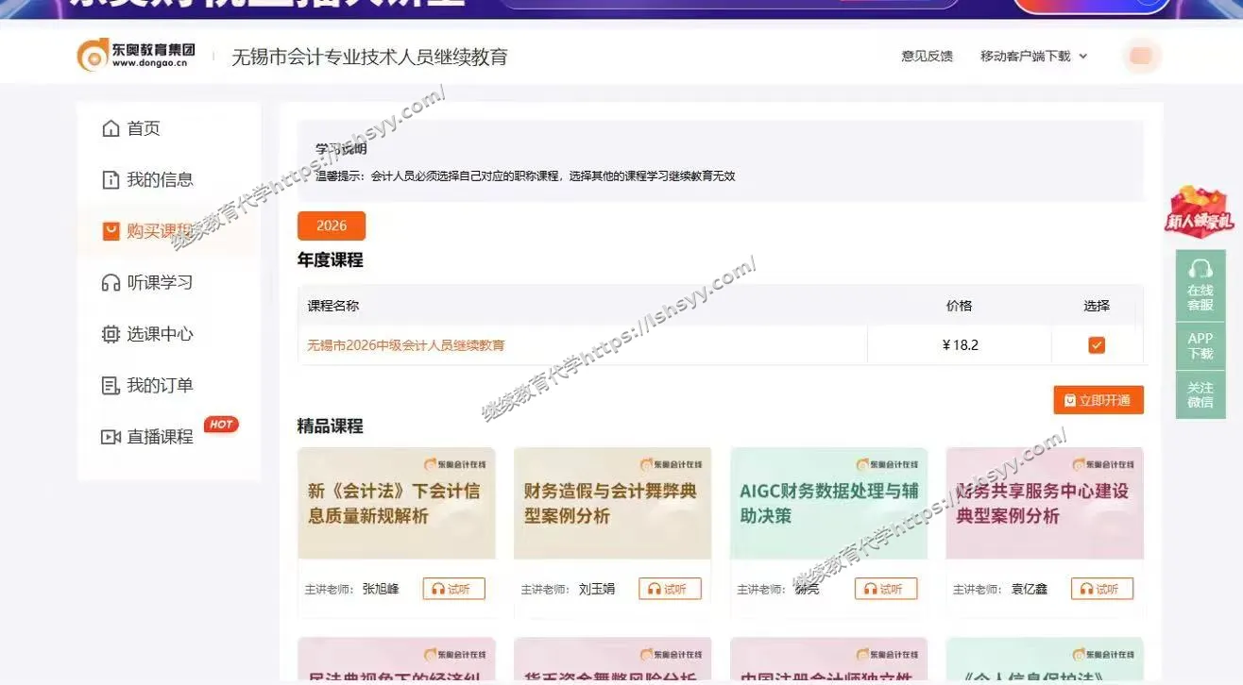Click teacher name 张旭峰

click(381, 589)
